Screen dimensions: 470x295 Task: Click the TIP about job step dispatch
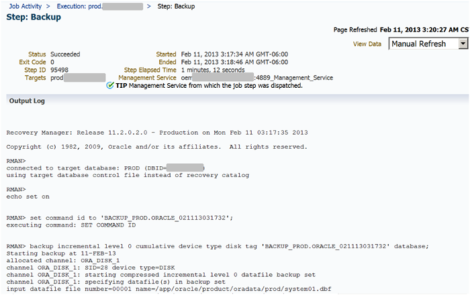click(x=209, y=86)
